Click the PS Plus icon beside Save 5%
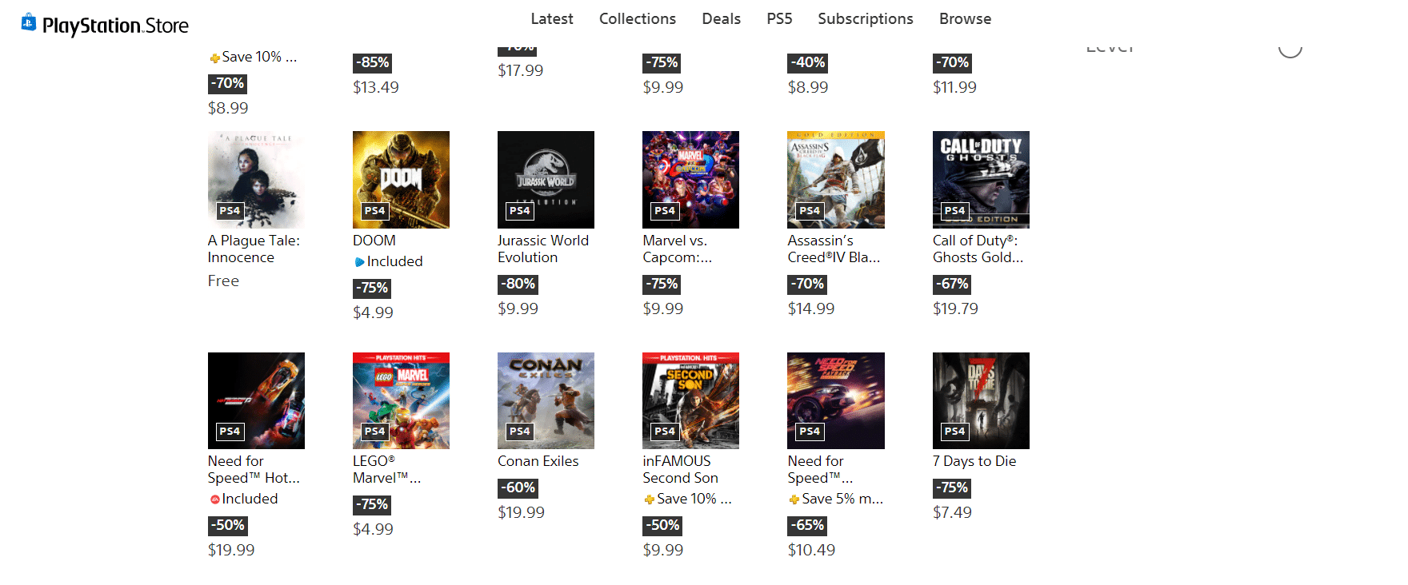The height and width of the screenshot is (585, 1408). (x=794, y=499)
